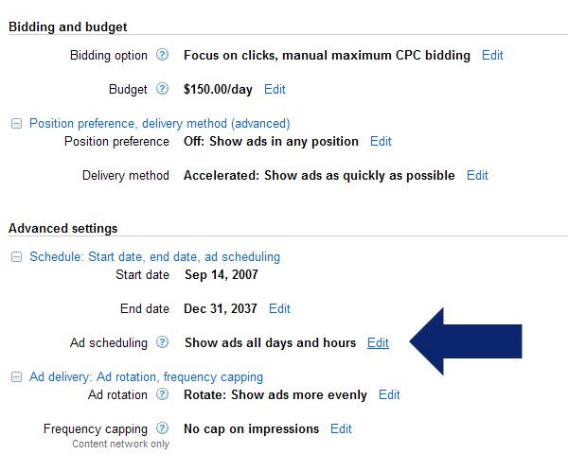
Task: Open Ad scheduling help icon
Action: pyautogui.click(x=162, y=342)
